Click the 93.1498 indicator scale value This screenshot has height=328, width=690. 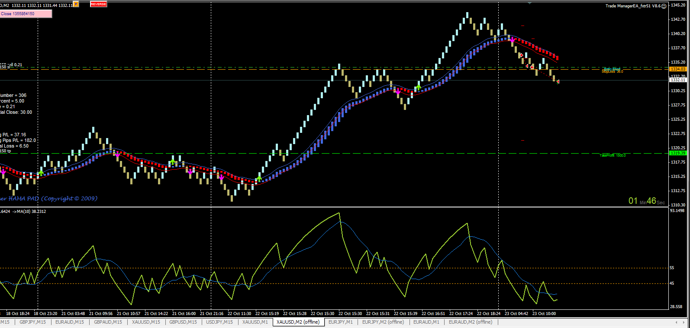[x=678, y=211]
